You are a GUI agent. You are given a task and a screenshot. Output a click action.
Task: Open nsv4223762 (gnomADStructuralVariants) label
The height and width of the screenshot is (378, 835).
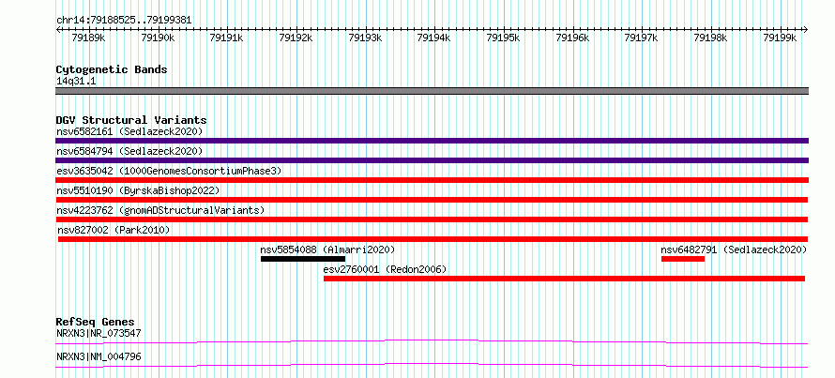click(x=160, y=210)
